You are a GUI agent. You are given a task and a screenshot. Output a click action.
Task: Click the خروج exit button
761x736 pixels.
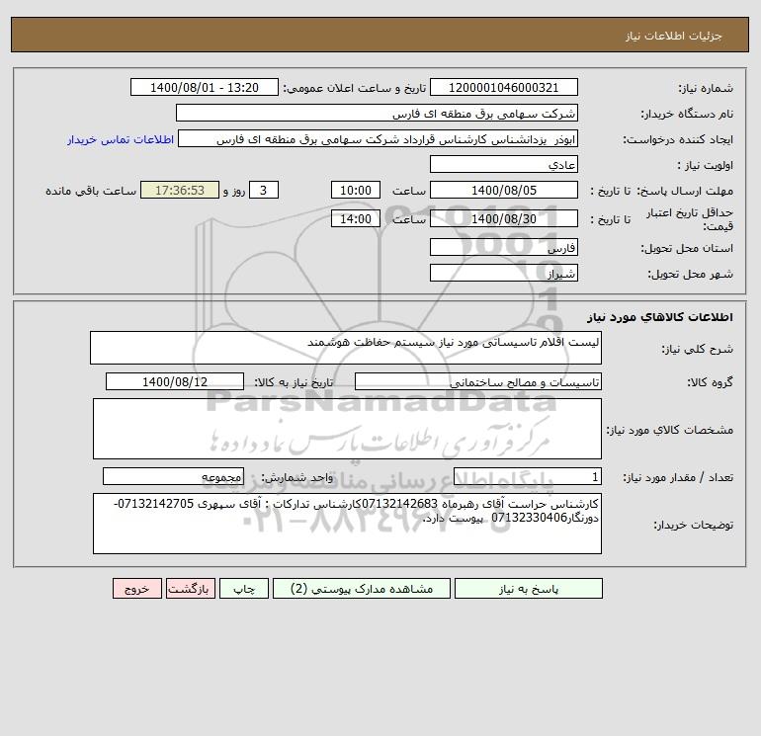(x=137, y=589)
